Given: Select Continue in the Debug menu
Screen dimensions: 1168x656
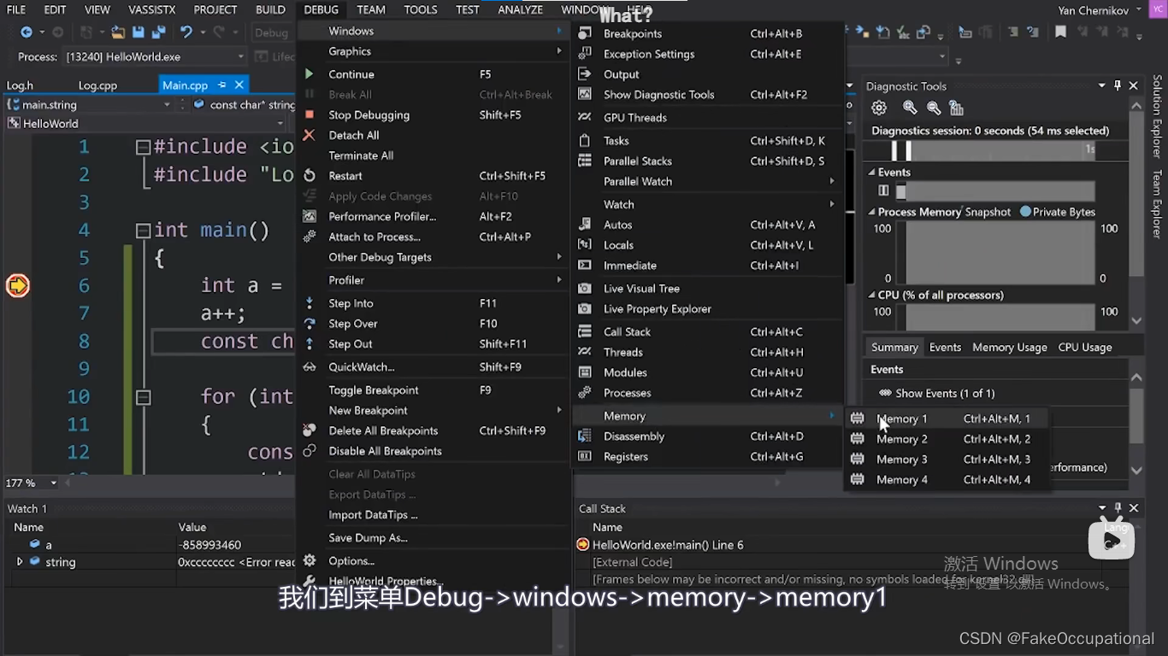Looking at the screenshot, I should pos(351,73).
